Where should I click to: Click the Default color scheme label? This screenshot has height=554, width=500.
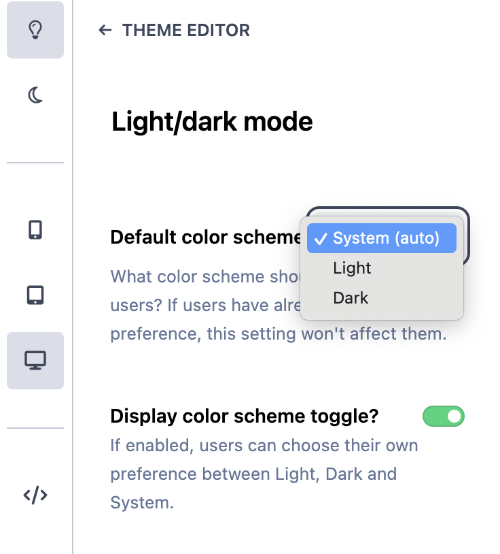206,237
